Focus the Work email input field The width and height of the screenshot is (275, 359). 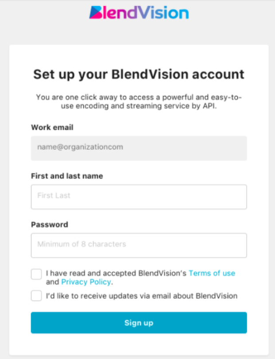[139, 148]
